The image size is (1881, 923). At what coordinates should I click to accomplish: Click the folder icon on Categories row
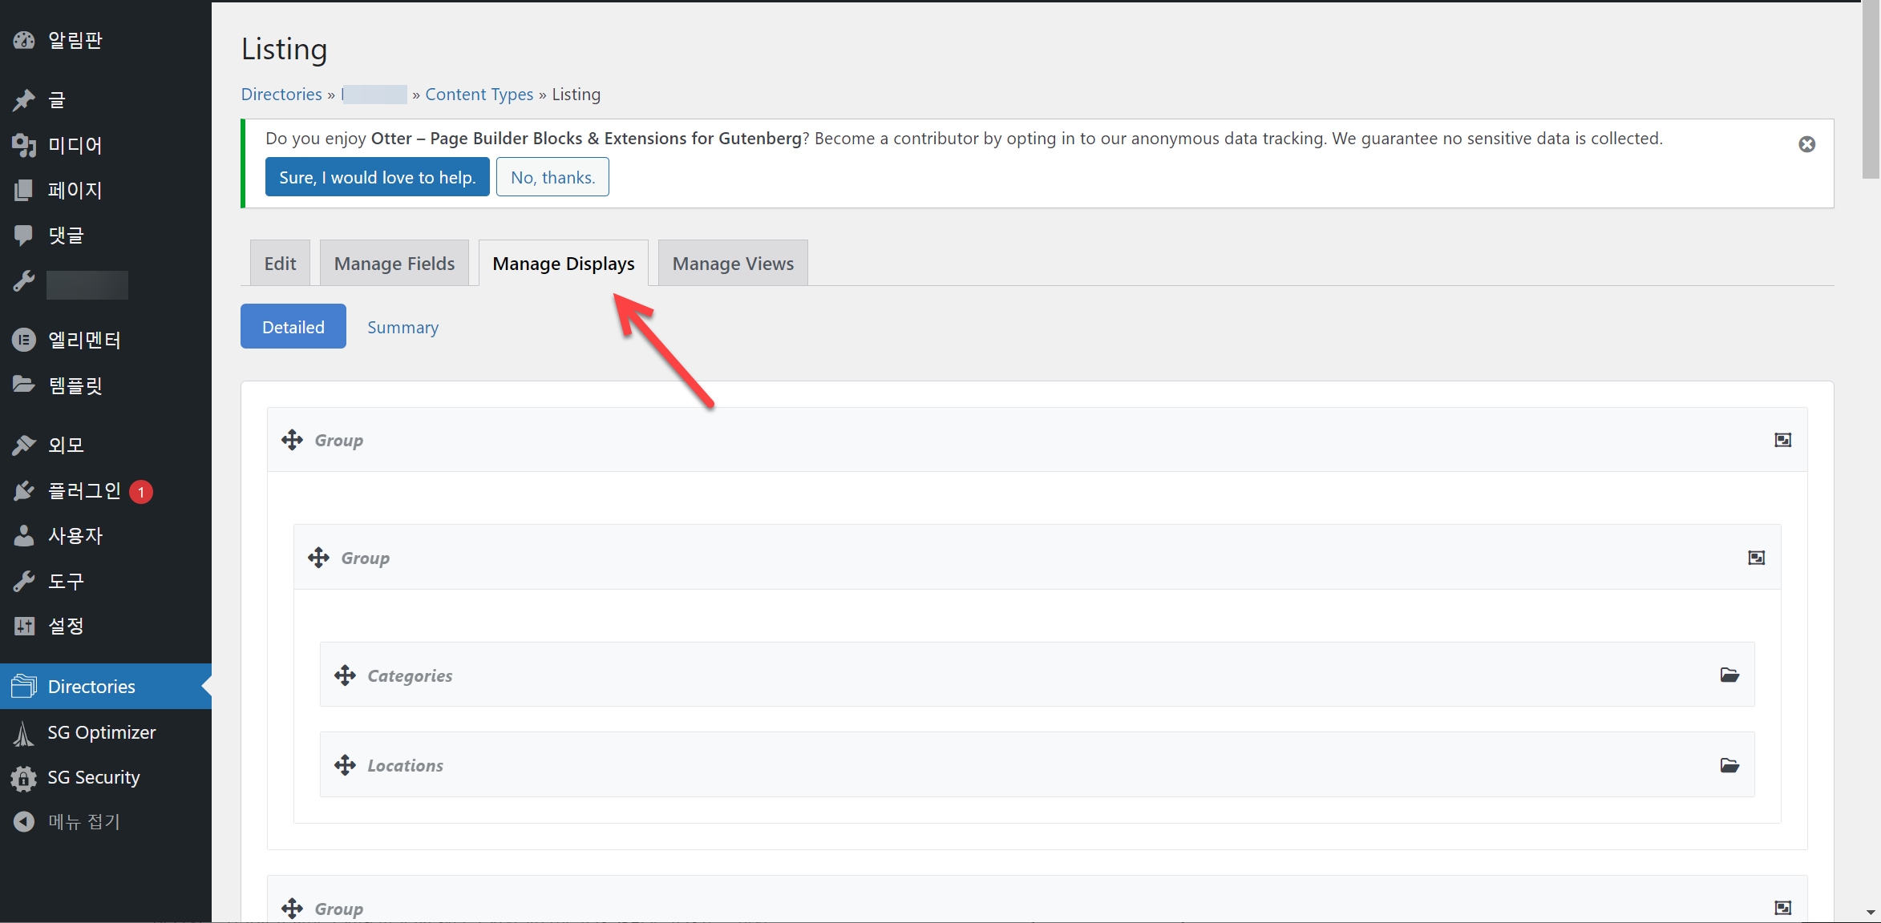[x=1729, y=675]
